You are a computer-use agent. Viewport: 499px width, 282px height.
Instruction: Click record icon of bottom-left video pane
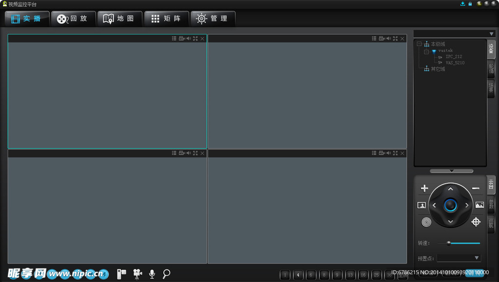point(182,153)
